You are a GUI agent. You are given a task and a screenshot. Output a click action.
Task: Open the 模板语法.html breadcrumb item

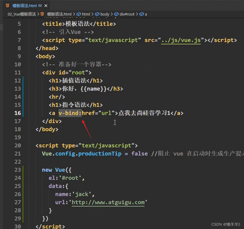click(59, 14)
